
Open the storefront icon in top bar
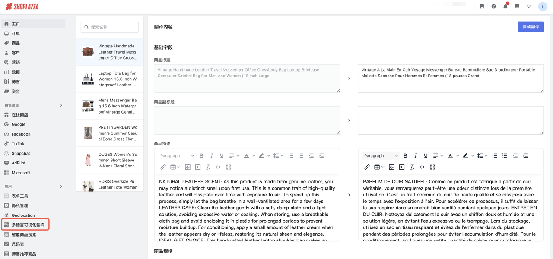482,6
